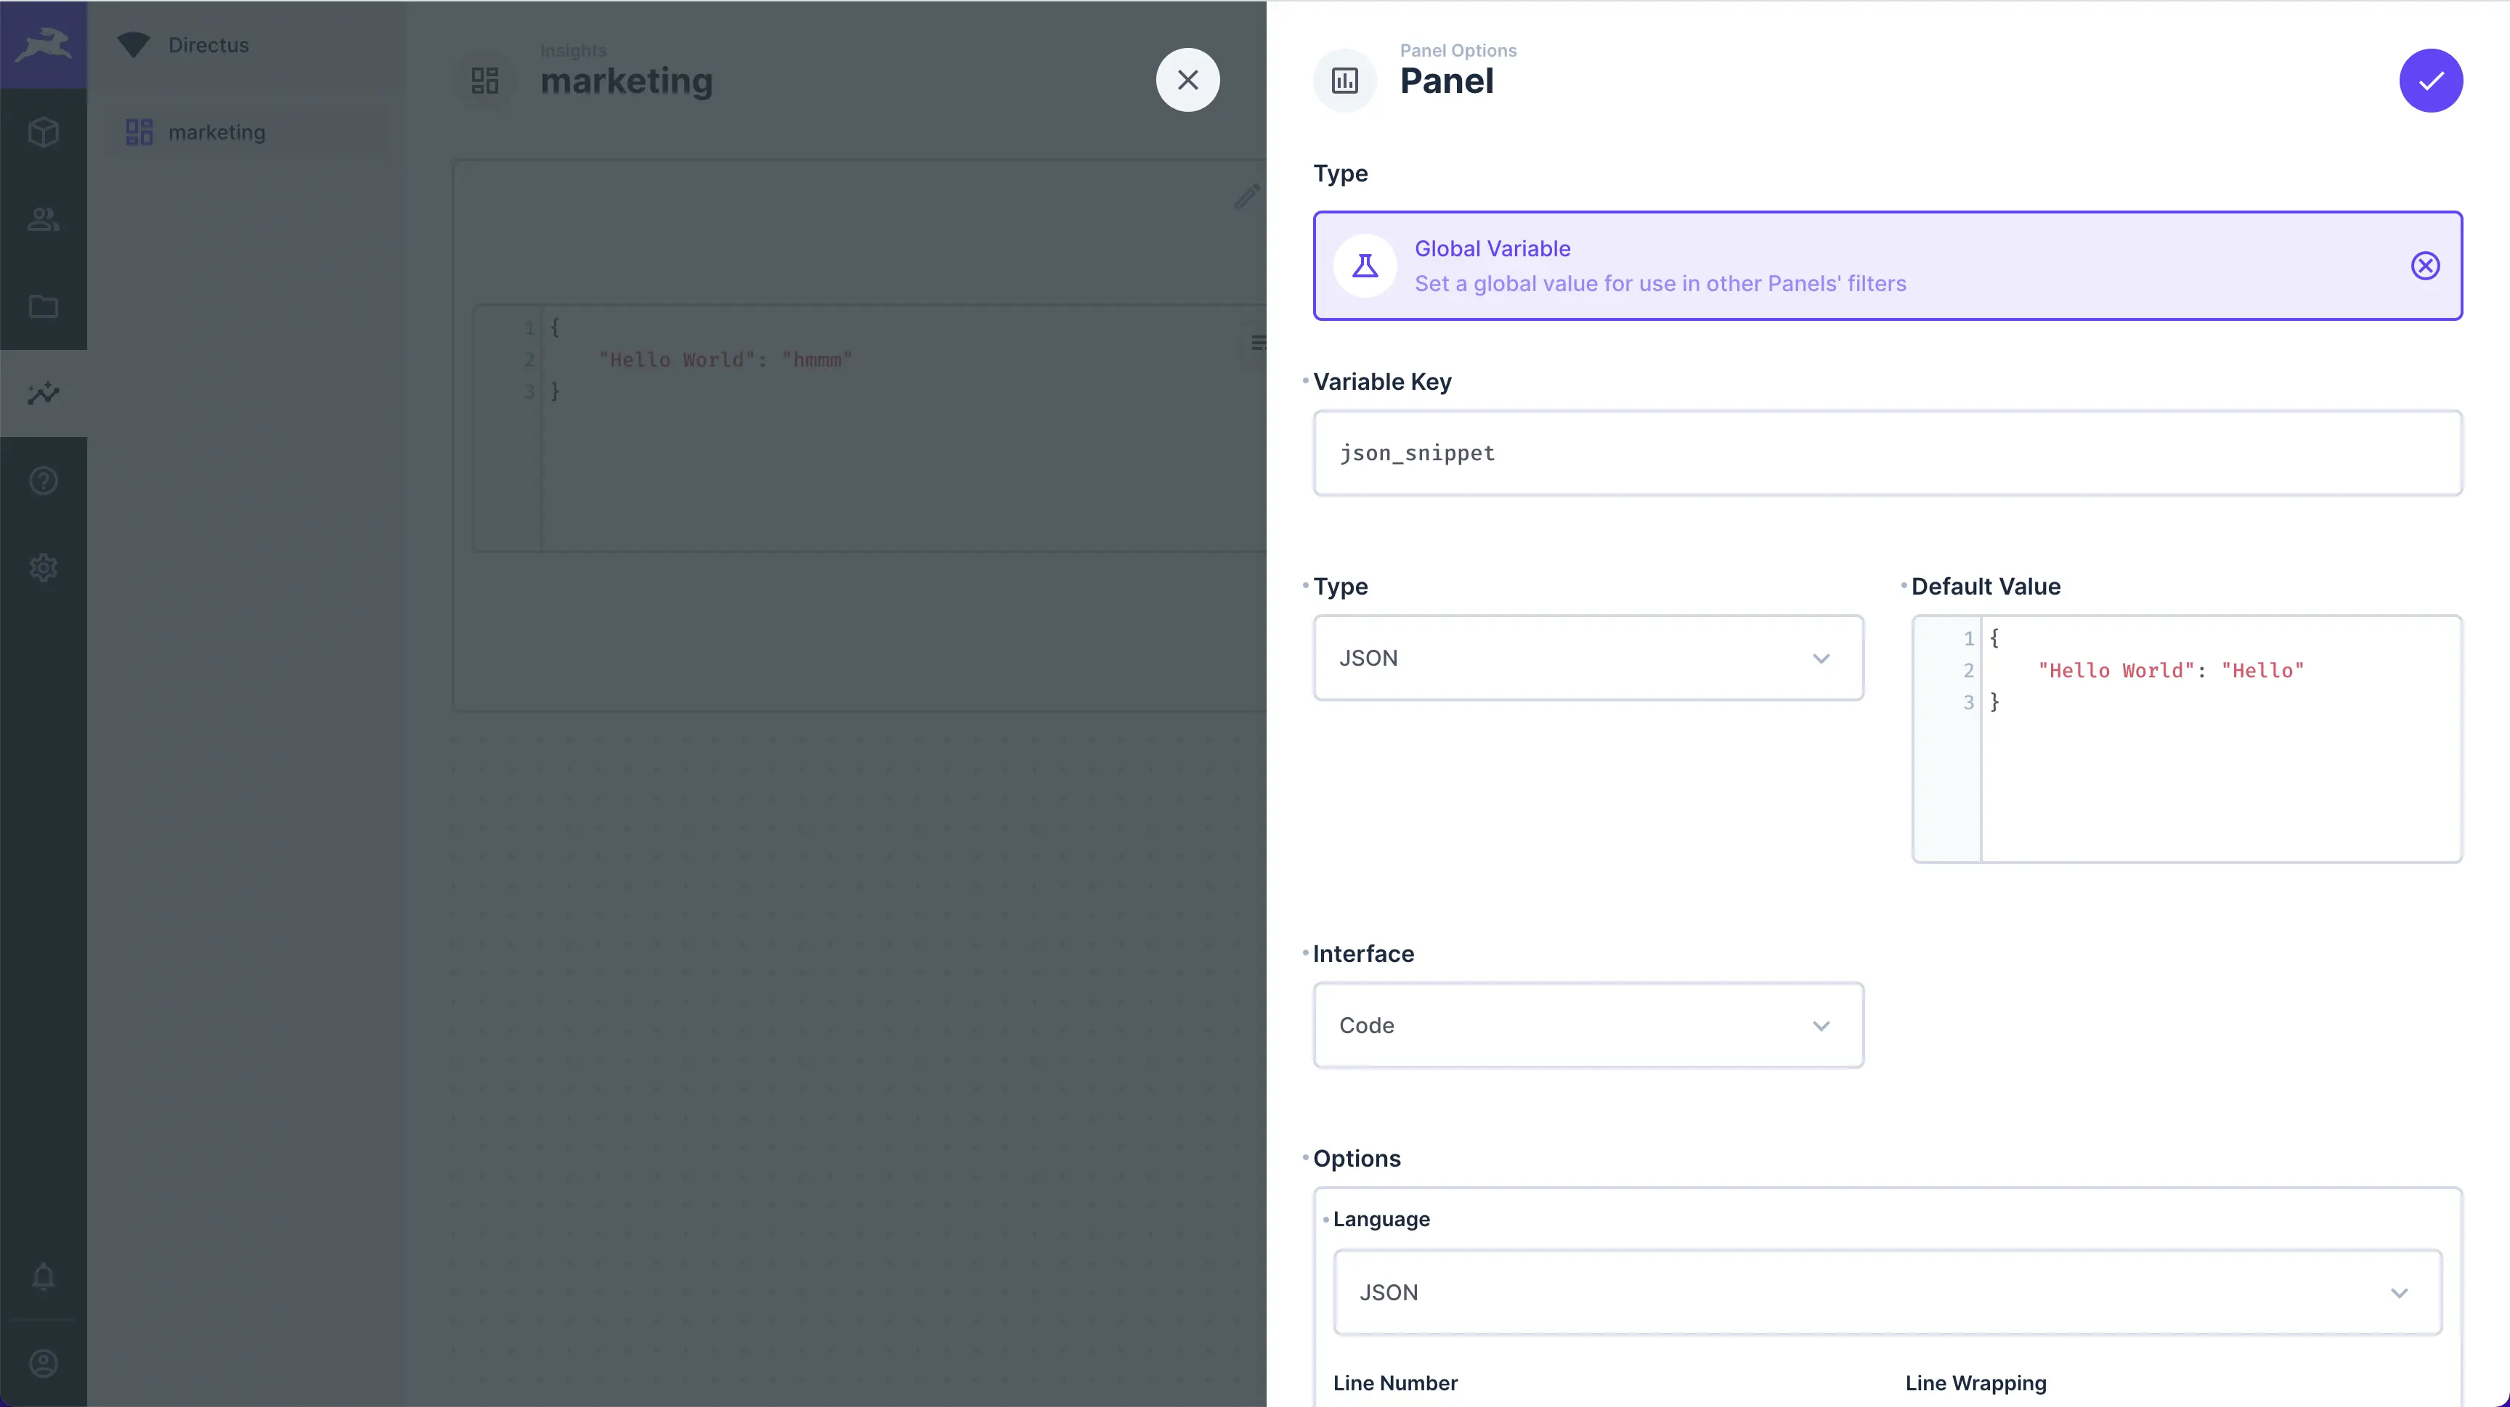This screenshot has width=2510, height=1407.
Task: Open the notifications bell
Action: coord(44,1276)
